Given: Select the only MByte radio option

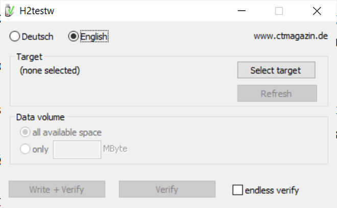Looking at the screenshot, I should coord(25,149).
